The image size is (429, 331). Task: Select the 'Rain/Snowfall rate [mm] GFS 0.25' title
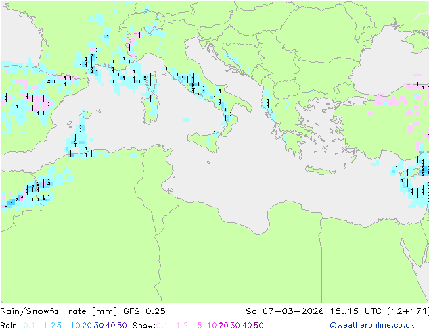coord(83,311)
